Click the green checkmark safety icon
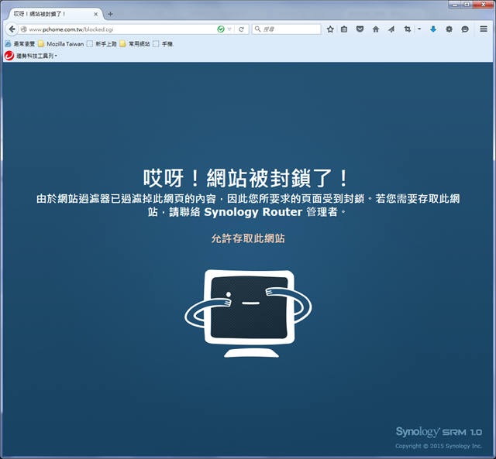Viewport: 496px width, 459px height. (x=221, y=29)
